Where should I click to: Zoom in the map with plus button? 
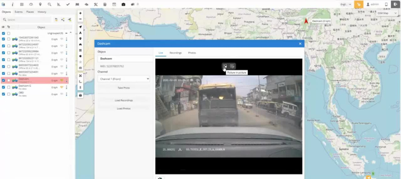[x=80, y=13]
